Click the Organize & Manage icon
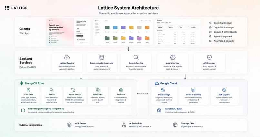The width and height of the screenshot is (260, 137). click(x=210, y=27)
